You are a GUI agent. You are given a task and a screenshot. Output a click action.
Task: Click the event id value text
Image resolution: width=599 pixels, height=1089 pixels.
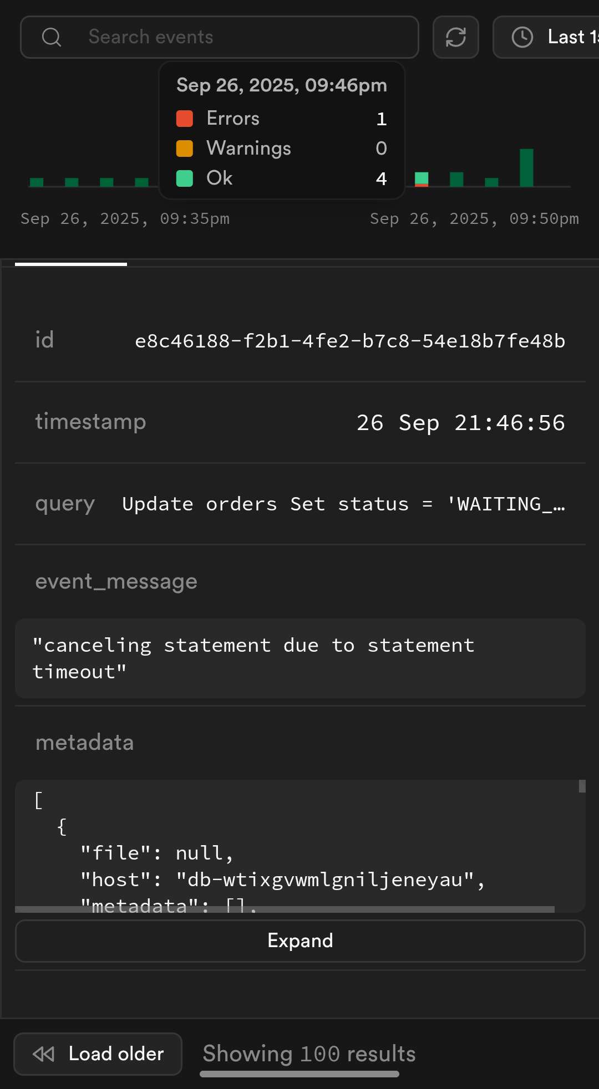[350, 341]
